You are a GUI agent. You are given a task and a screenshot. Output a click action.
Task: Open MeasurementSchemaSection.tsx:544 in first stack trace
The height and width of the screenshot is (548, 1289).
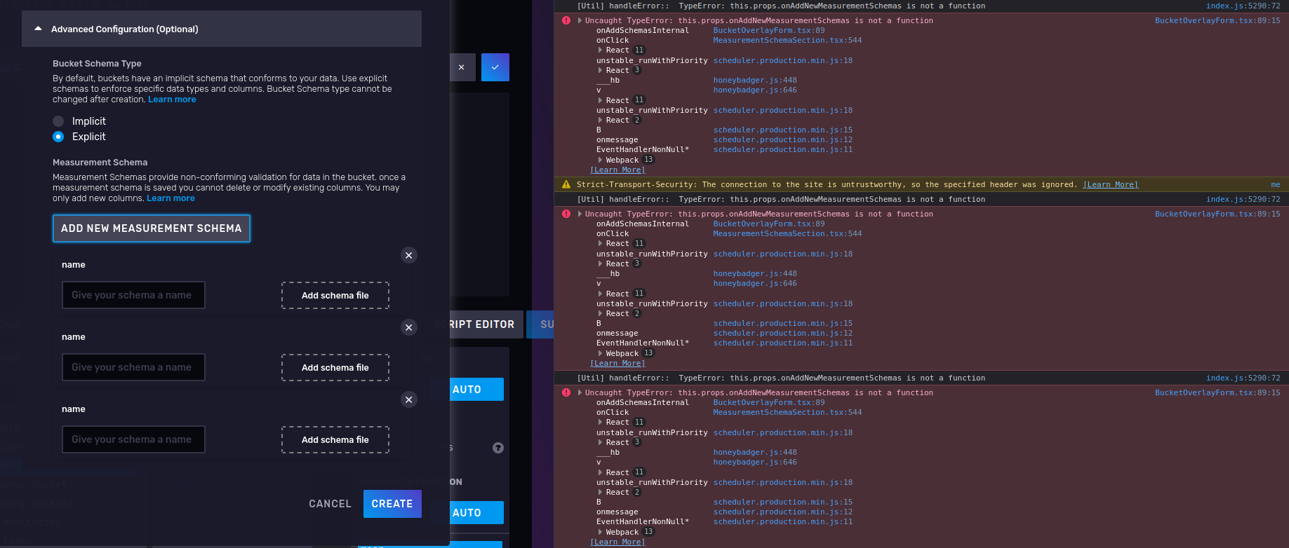787,40
